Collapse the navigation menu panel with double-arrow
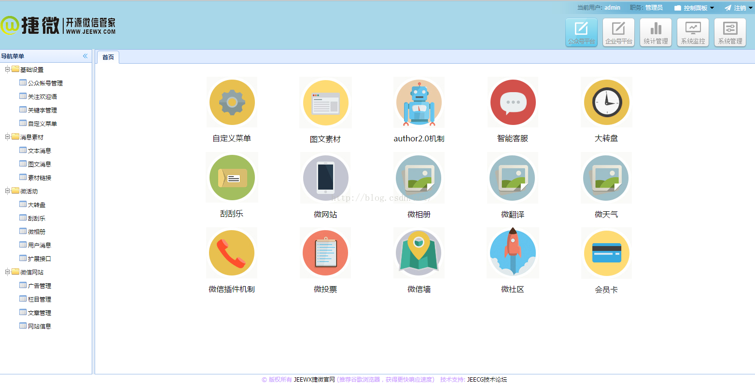 pyautogui.click(x=85, y=56)
